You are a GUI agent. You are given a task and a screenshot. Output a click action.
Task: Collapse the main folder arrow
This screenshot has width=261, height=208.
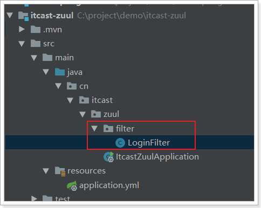click(34, 58)
